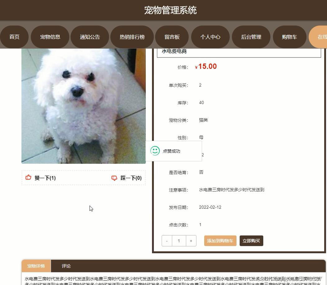Click the green smiley success icon
This screenshot has height=285, width=327.
155,151
